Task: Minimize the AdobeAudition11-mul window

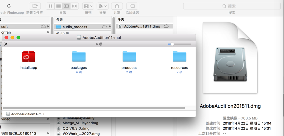Action: [x=12, y=38]
